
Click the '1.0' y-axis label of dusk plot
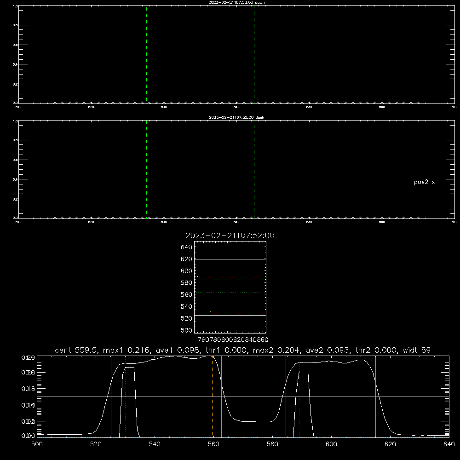coord(15,121)
